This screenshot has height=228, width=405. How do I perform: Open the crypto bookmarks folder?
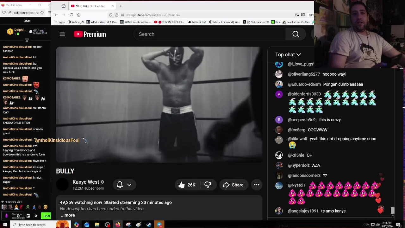click(x=59, y=22)
